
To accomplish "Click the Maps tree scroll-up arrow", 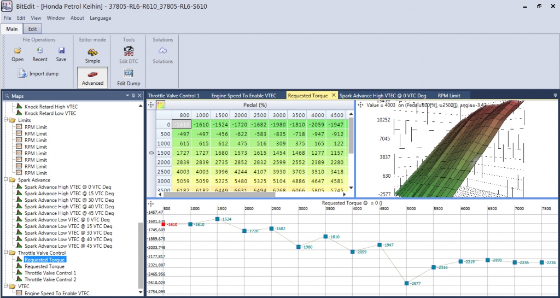I will coord(140,106).
